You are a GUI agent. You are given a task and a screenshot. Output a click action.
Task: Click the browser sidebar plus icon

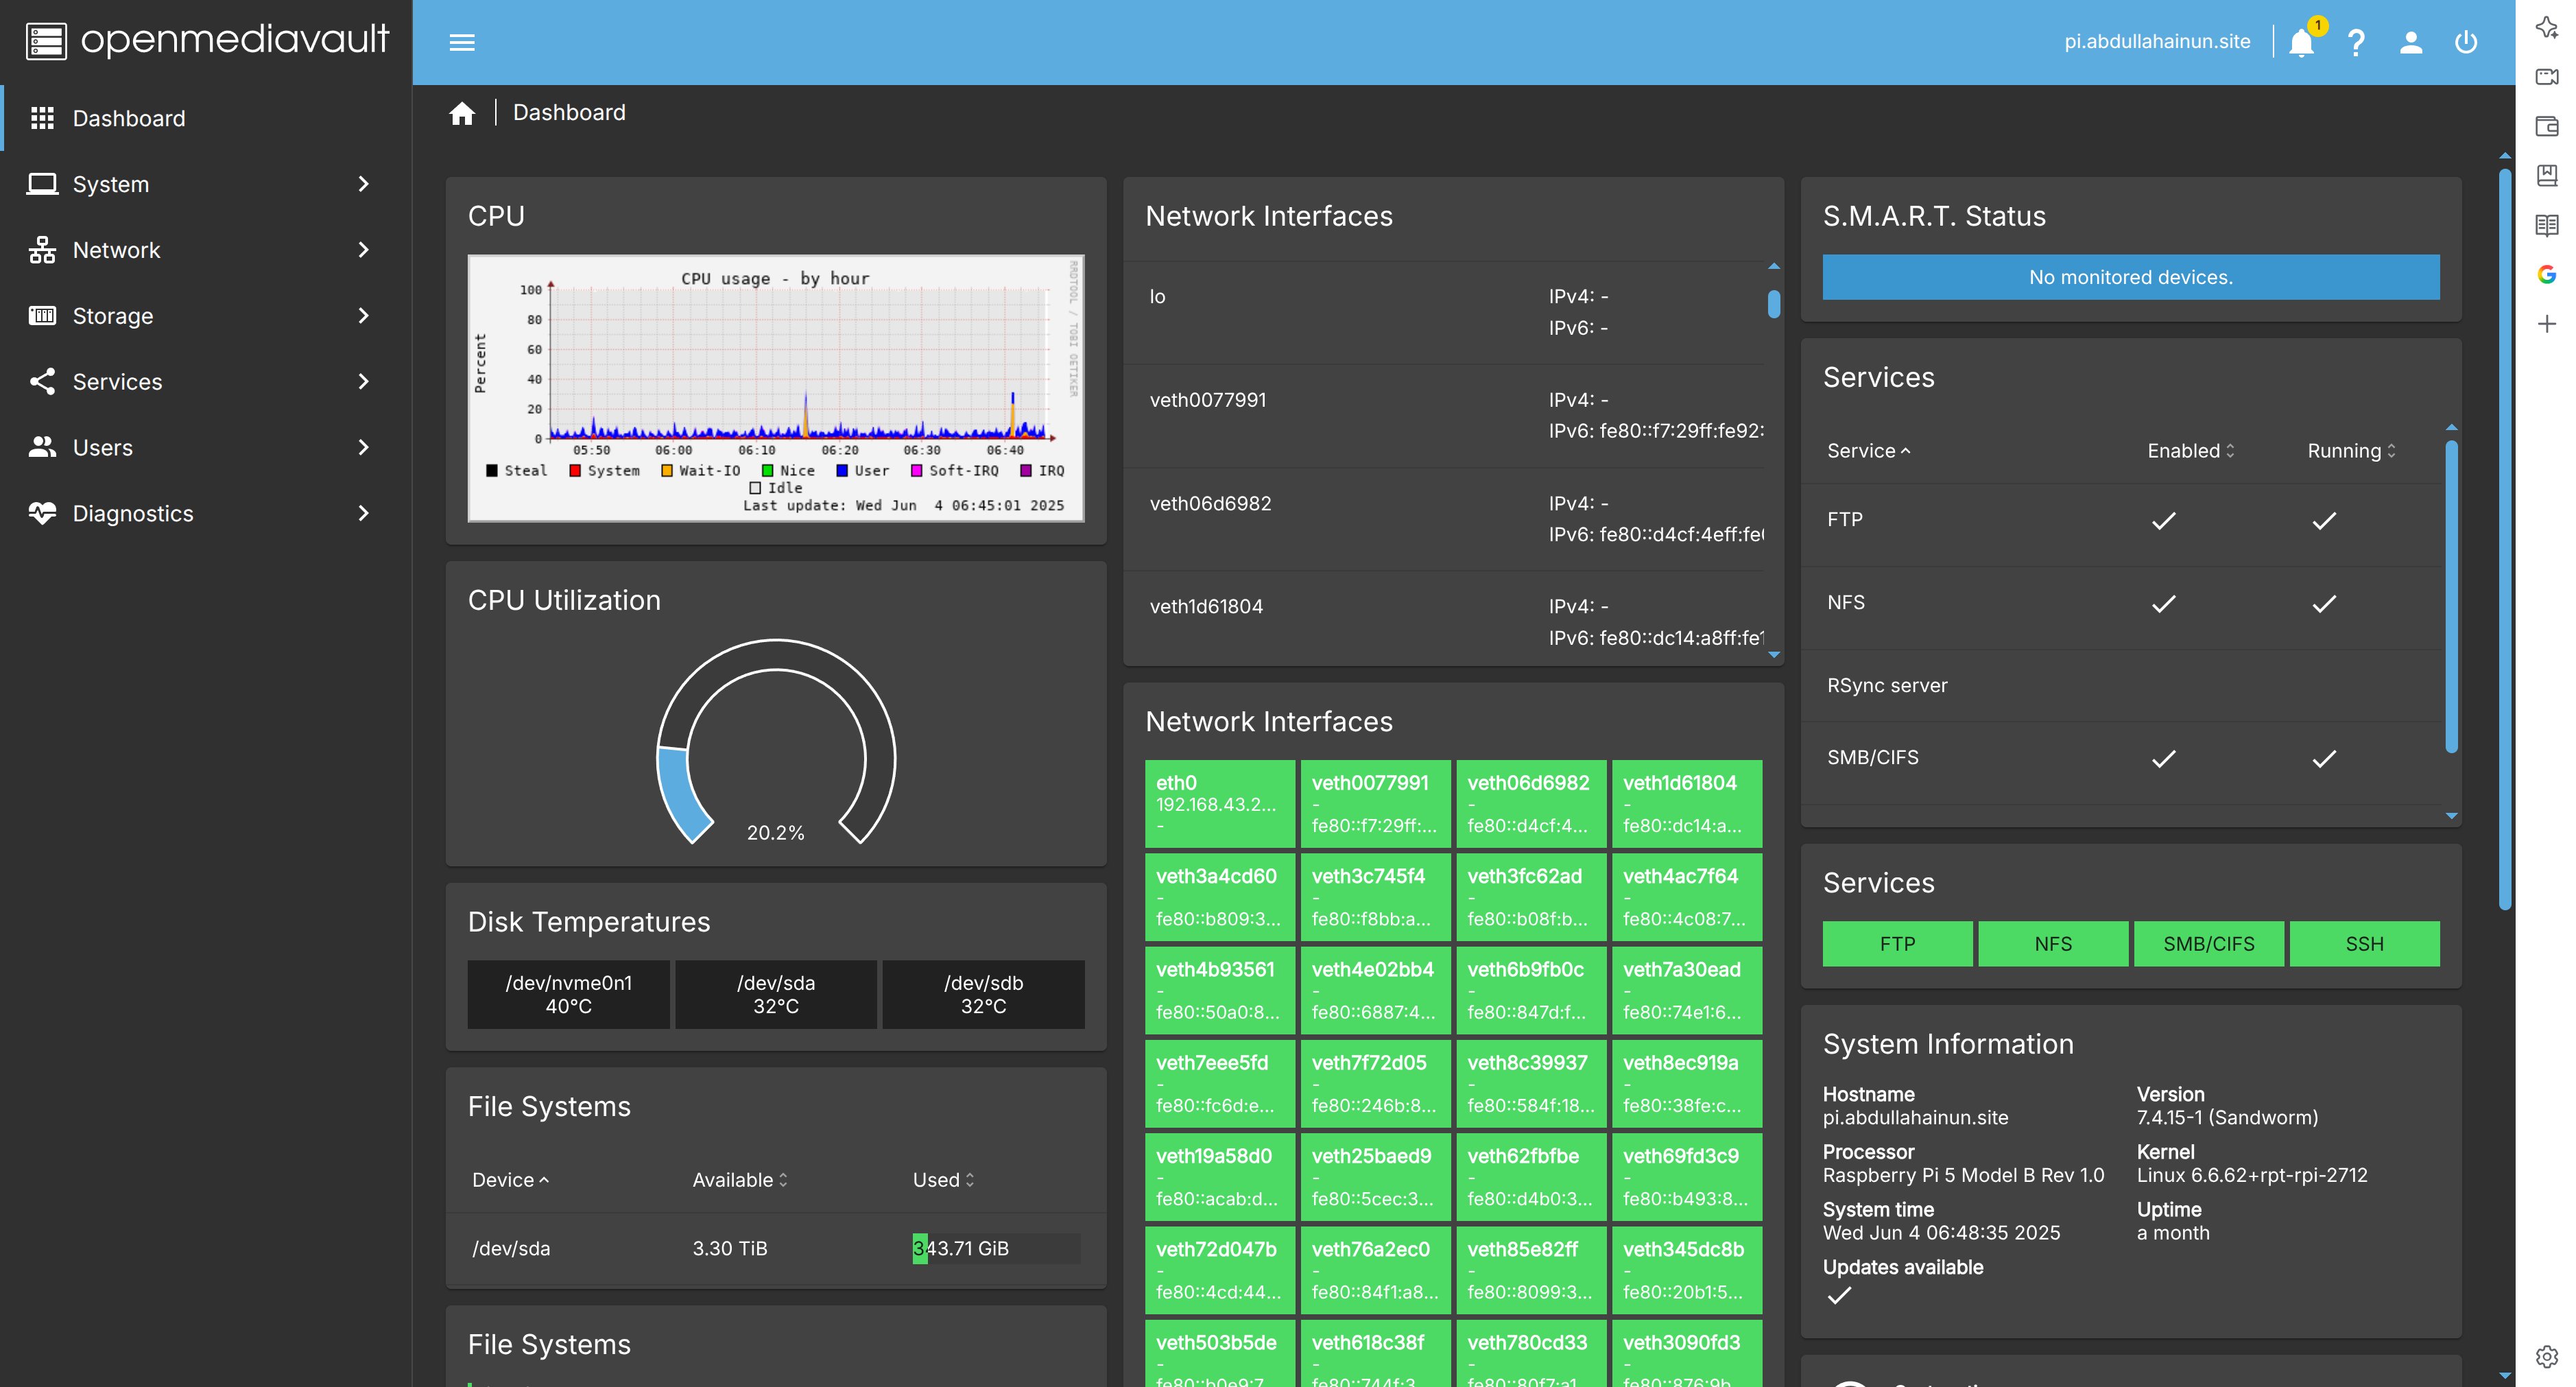pos(2546,324)
